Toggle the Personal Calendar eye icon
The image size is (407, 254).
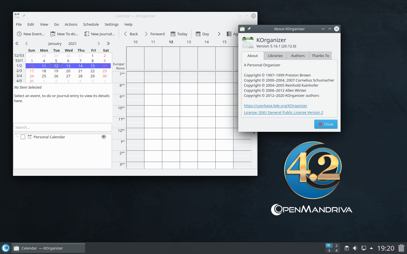[104, 137]
